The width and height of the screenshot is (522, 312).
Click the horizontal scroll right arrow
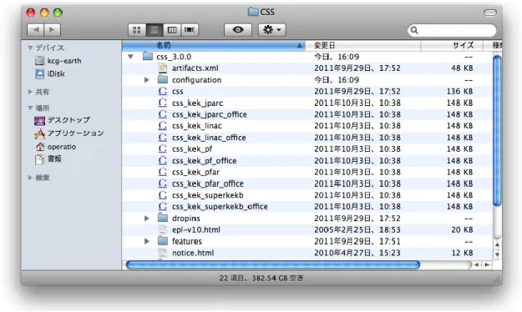[x=487, y=264]
